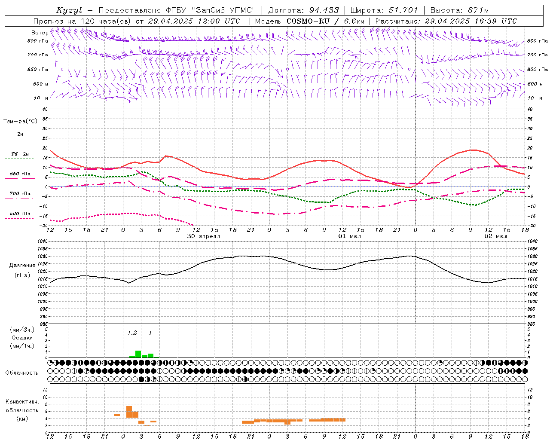Click the 500 гПа temperature legend entry
550x440 pixels.
[x=20, y=213]
